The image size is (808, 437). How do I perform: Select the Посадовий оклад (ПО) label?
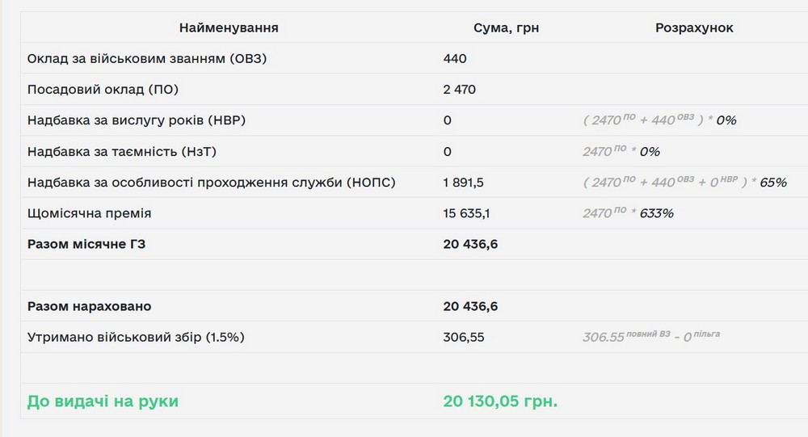click(x=103, y=90)
